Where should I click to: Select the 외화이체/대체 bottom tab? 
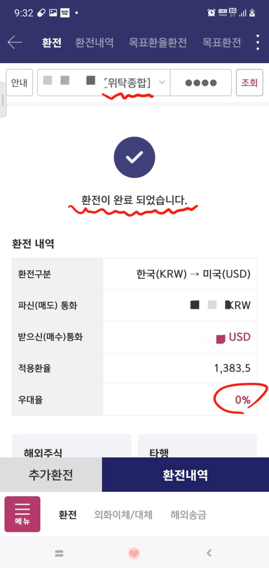tap(124, 515)
